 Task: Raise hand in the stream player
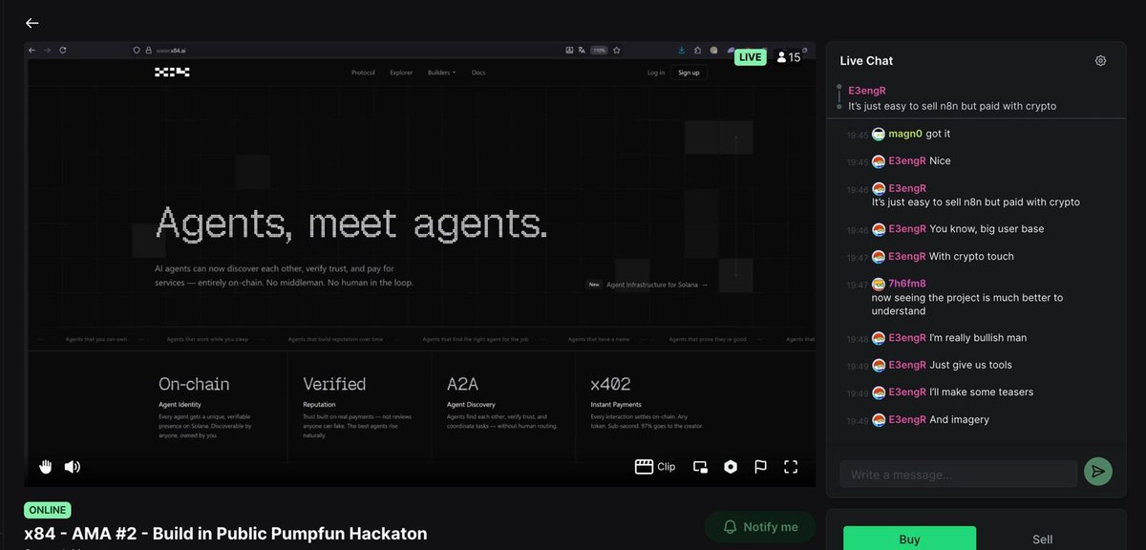pos(45,467)
